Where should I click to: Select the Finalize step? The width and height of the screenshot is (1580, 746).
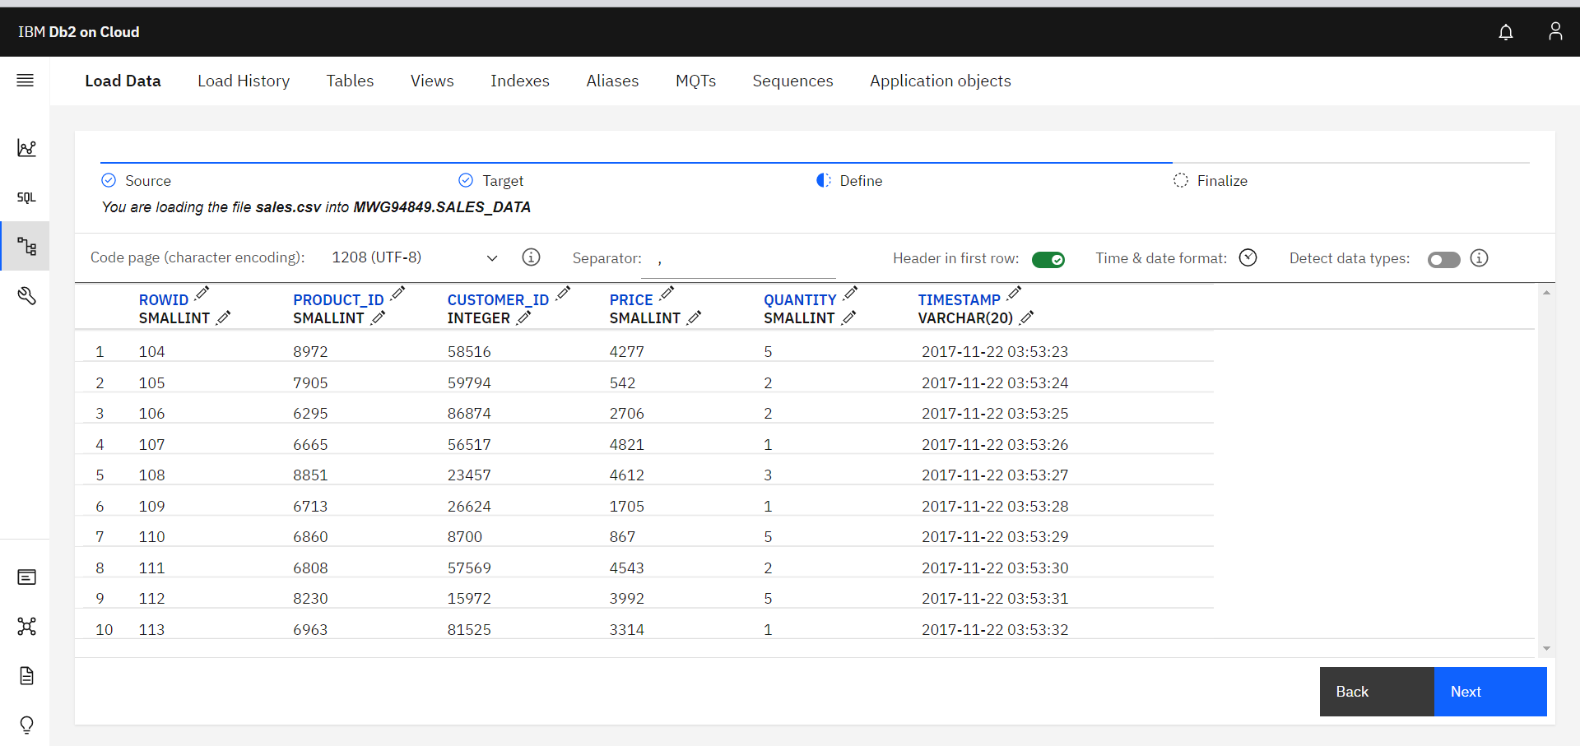[1211, 181]
